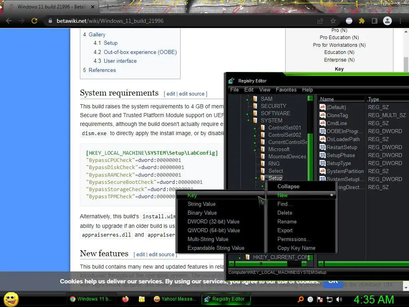409x307 pixels.
Task: Close the Windows 11 build browser tab
Action: click(x=93, y=7)
